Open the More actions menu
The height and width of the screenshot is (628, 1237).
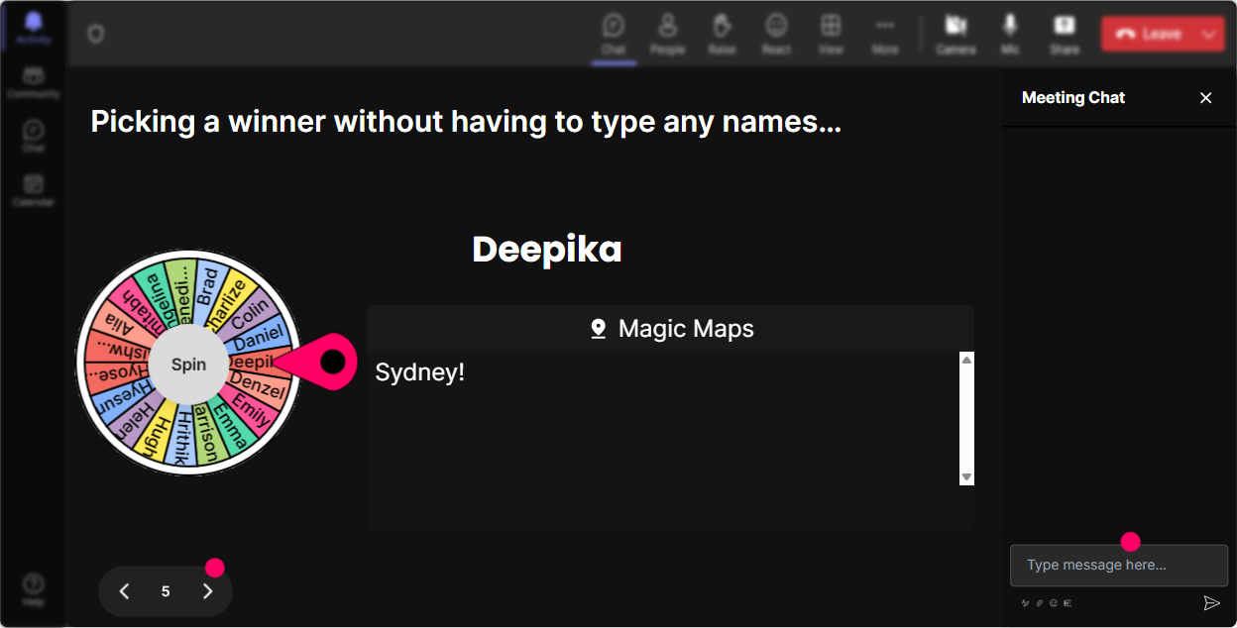[x=885, y=34]
